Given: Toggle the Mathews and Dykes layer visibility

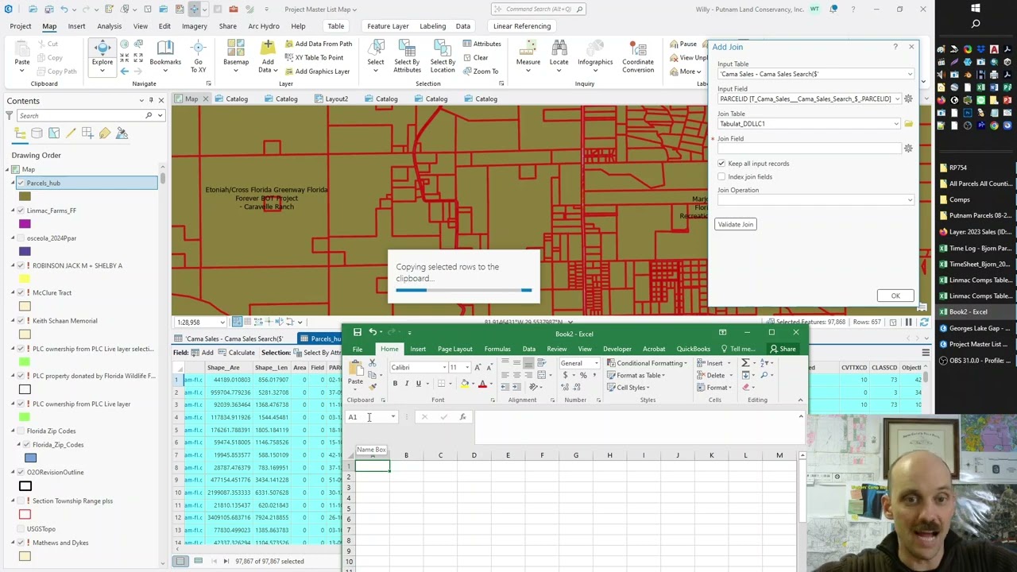Looking at the screenshot, I should 21,543.
